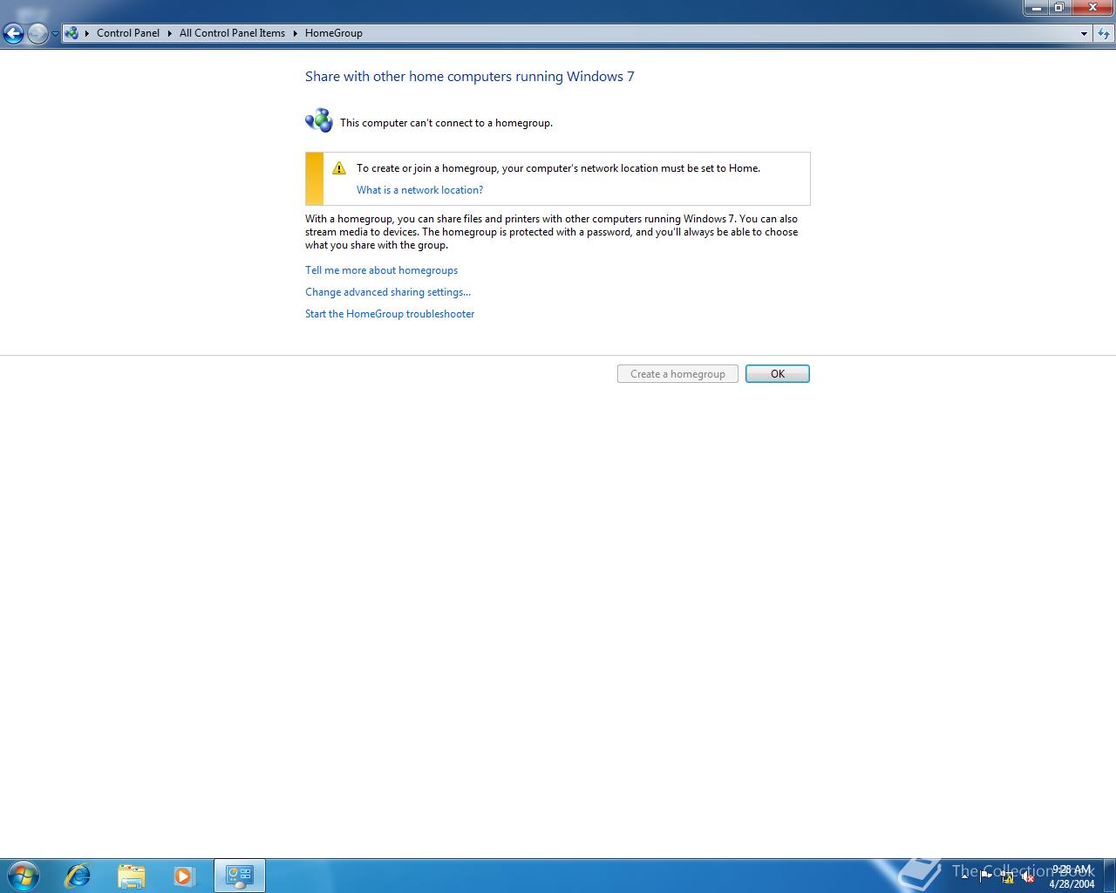Open 'Change advanced sharing settings...' link

(x=388, y=292)
